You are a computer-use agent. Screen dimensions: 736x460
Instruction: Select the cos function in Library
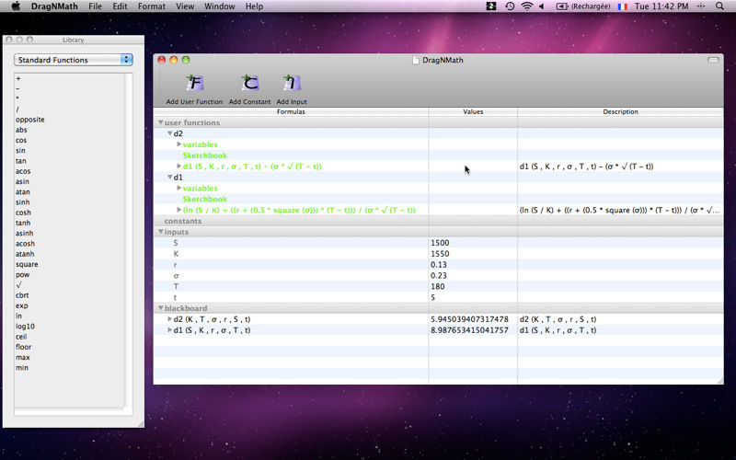21,141
